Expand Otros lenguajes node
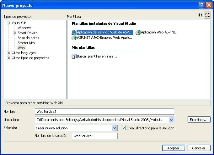Screen dimensions: 214x155 [x=8, y=53]
